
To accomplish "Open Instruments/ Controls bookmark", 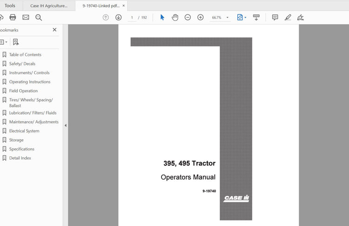I will [x=29, y=72].
